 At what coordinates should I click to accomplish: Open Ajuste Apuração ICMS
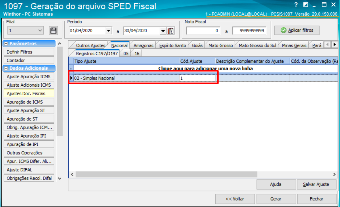pyautogui.click(x=29, y=77)
